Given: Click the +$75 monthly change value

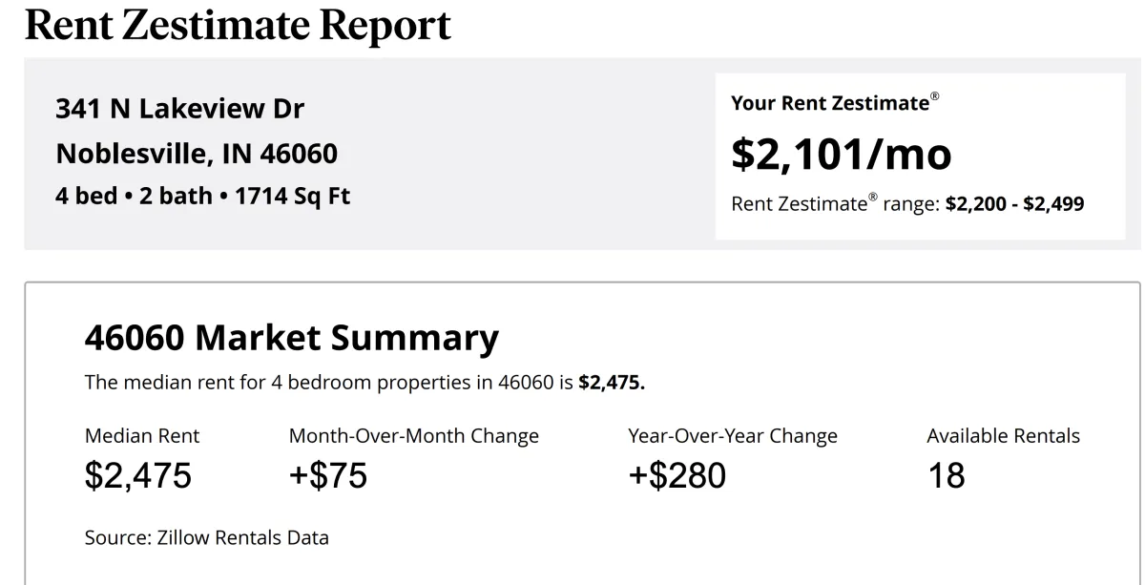Looking at the screenshot, I should (x=328, y=475).
